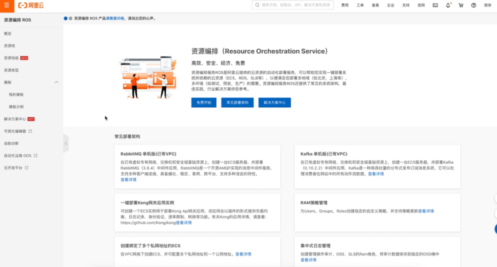View details of Kafka 单机版 card
Viewport: 497px width, 267px height.
coord(376,174)
